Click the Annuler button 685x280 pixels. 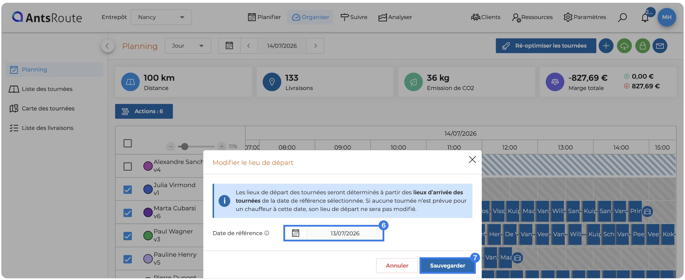(397, 266)
